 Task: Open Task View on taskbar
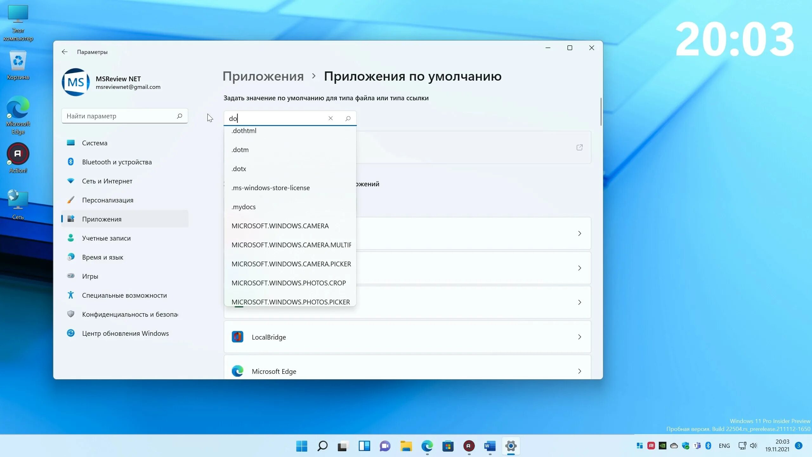tap(343, 446)
